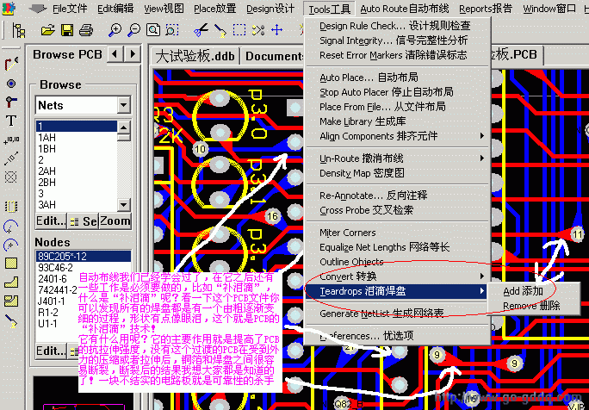Screen dimensions: 589x410
Task: Select the interactive routing track tool
Action: [11, 65]
